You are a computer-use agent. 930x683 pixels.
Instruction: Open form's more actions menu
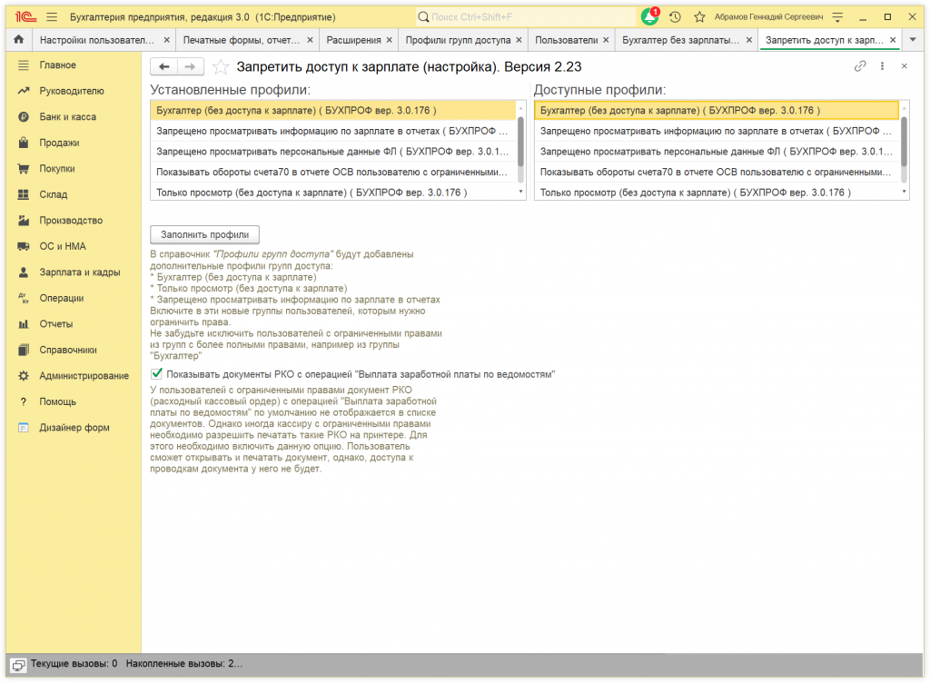[882, 66]
